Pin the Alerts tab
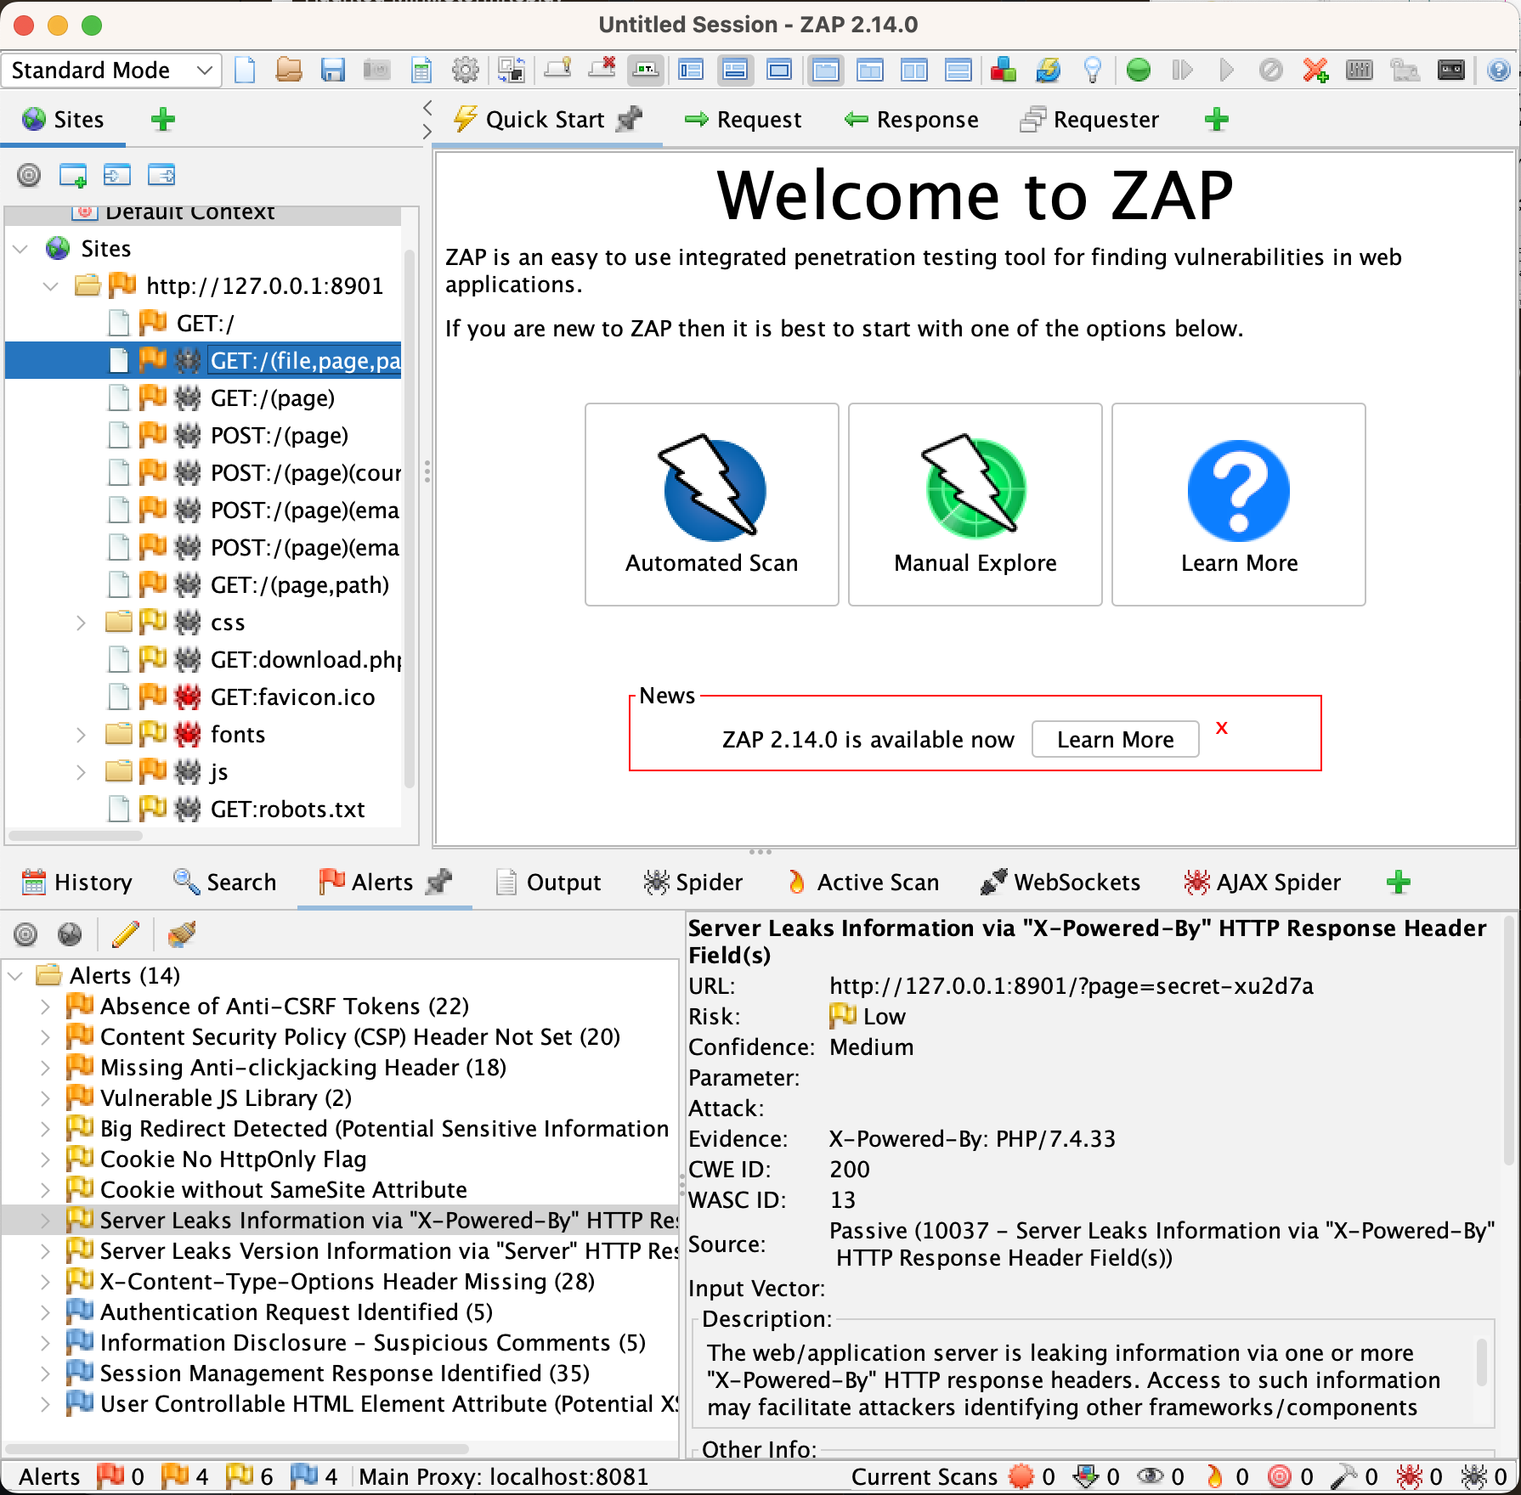This screenshot has height=1495, width=1521. [x=438, y=882]
